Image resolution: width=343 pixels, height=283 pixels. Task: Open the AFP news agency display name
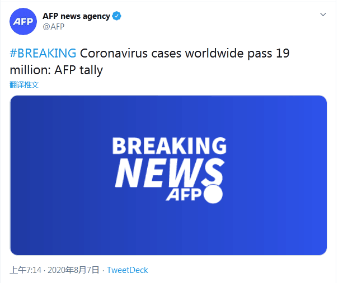click(x=76, y=16)
